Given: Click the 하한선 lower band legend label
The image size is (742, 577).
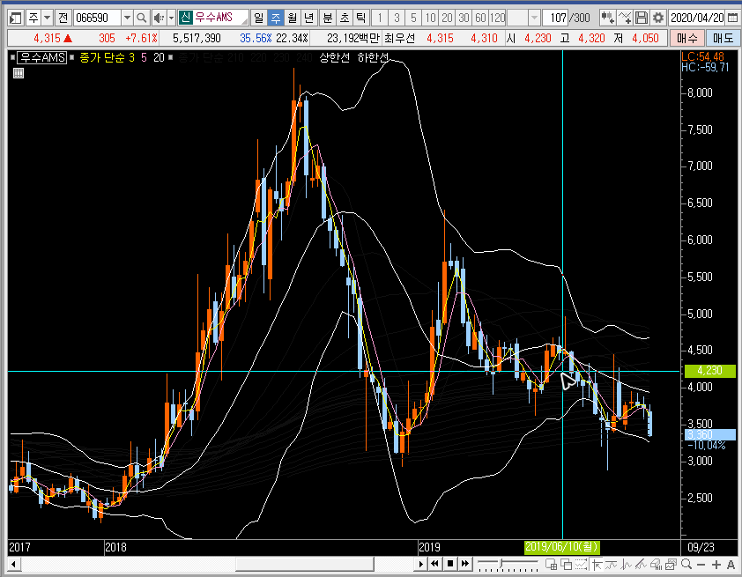Looking at the screenshot, I should coord(373,57).
